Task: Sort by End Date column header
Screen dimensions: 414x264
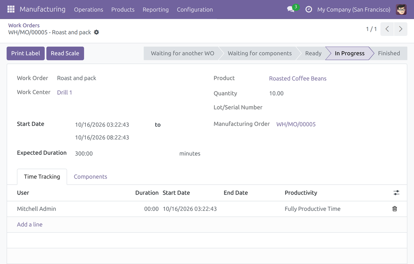Action: [236, 193]
